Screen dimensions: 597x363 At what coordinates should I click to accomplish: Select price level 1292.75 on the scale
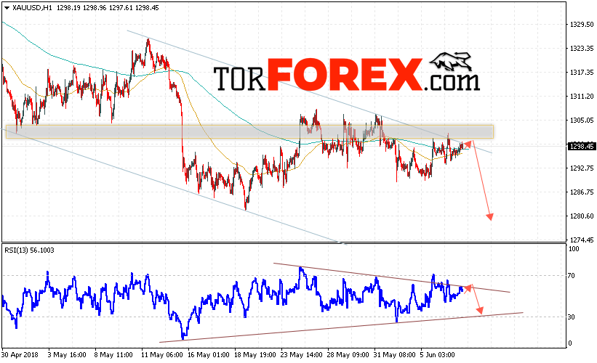tap(582, 168)
